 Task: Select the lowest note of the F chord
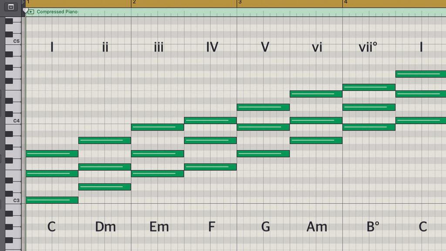click(211, 166)
